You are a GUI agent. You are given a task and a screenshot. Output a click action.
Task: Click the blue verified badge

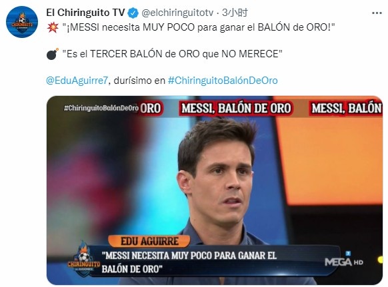[133, 13]
